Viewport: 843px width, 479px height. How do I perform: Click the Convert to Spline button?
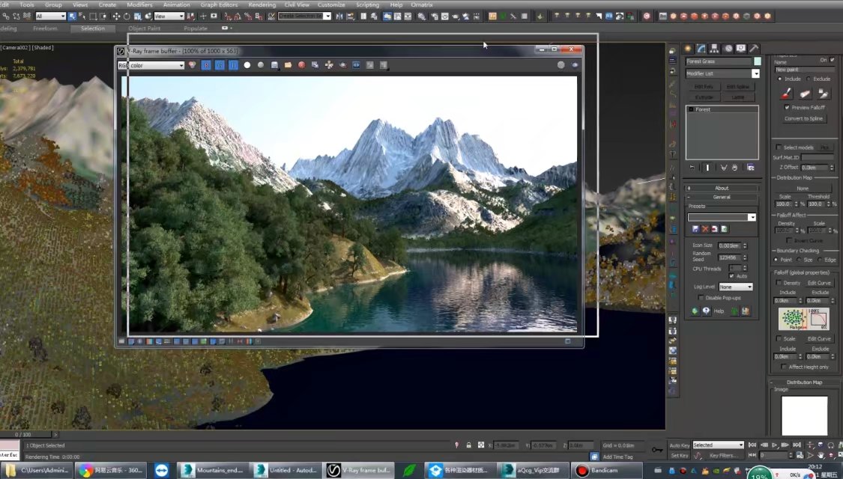coord(803,119)
